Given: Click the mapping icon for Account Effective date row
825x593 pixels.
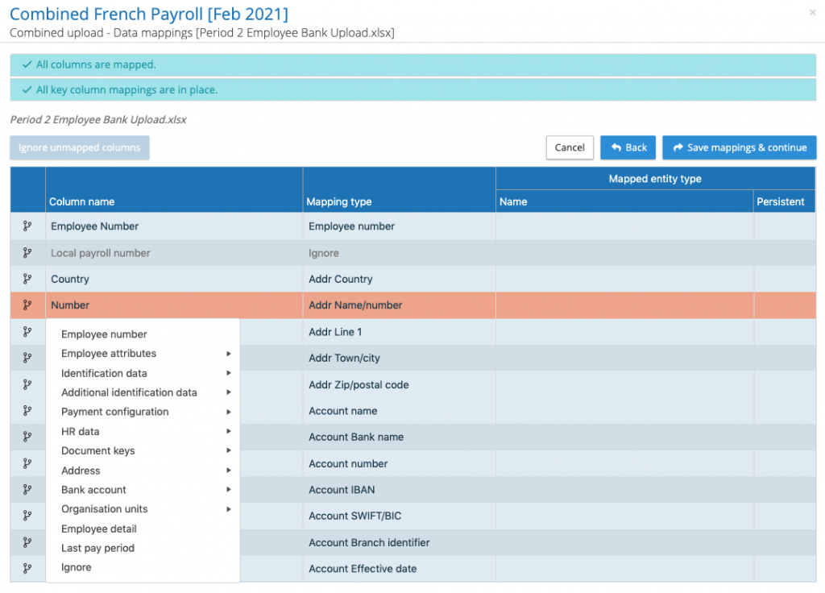Looking at the screenshot, I should [27, 568].
